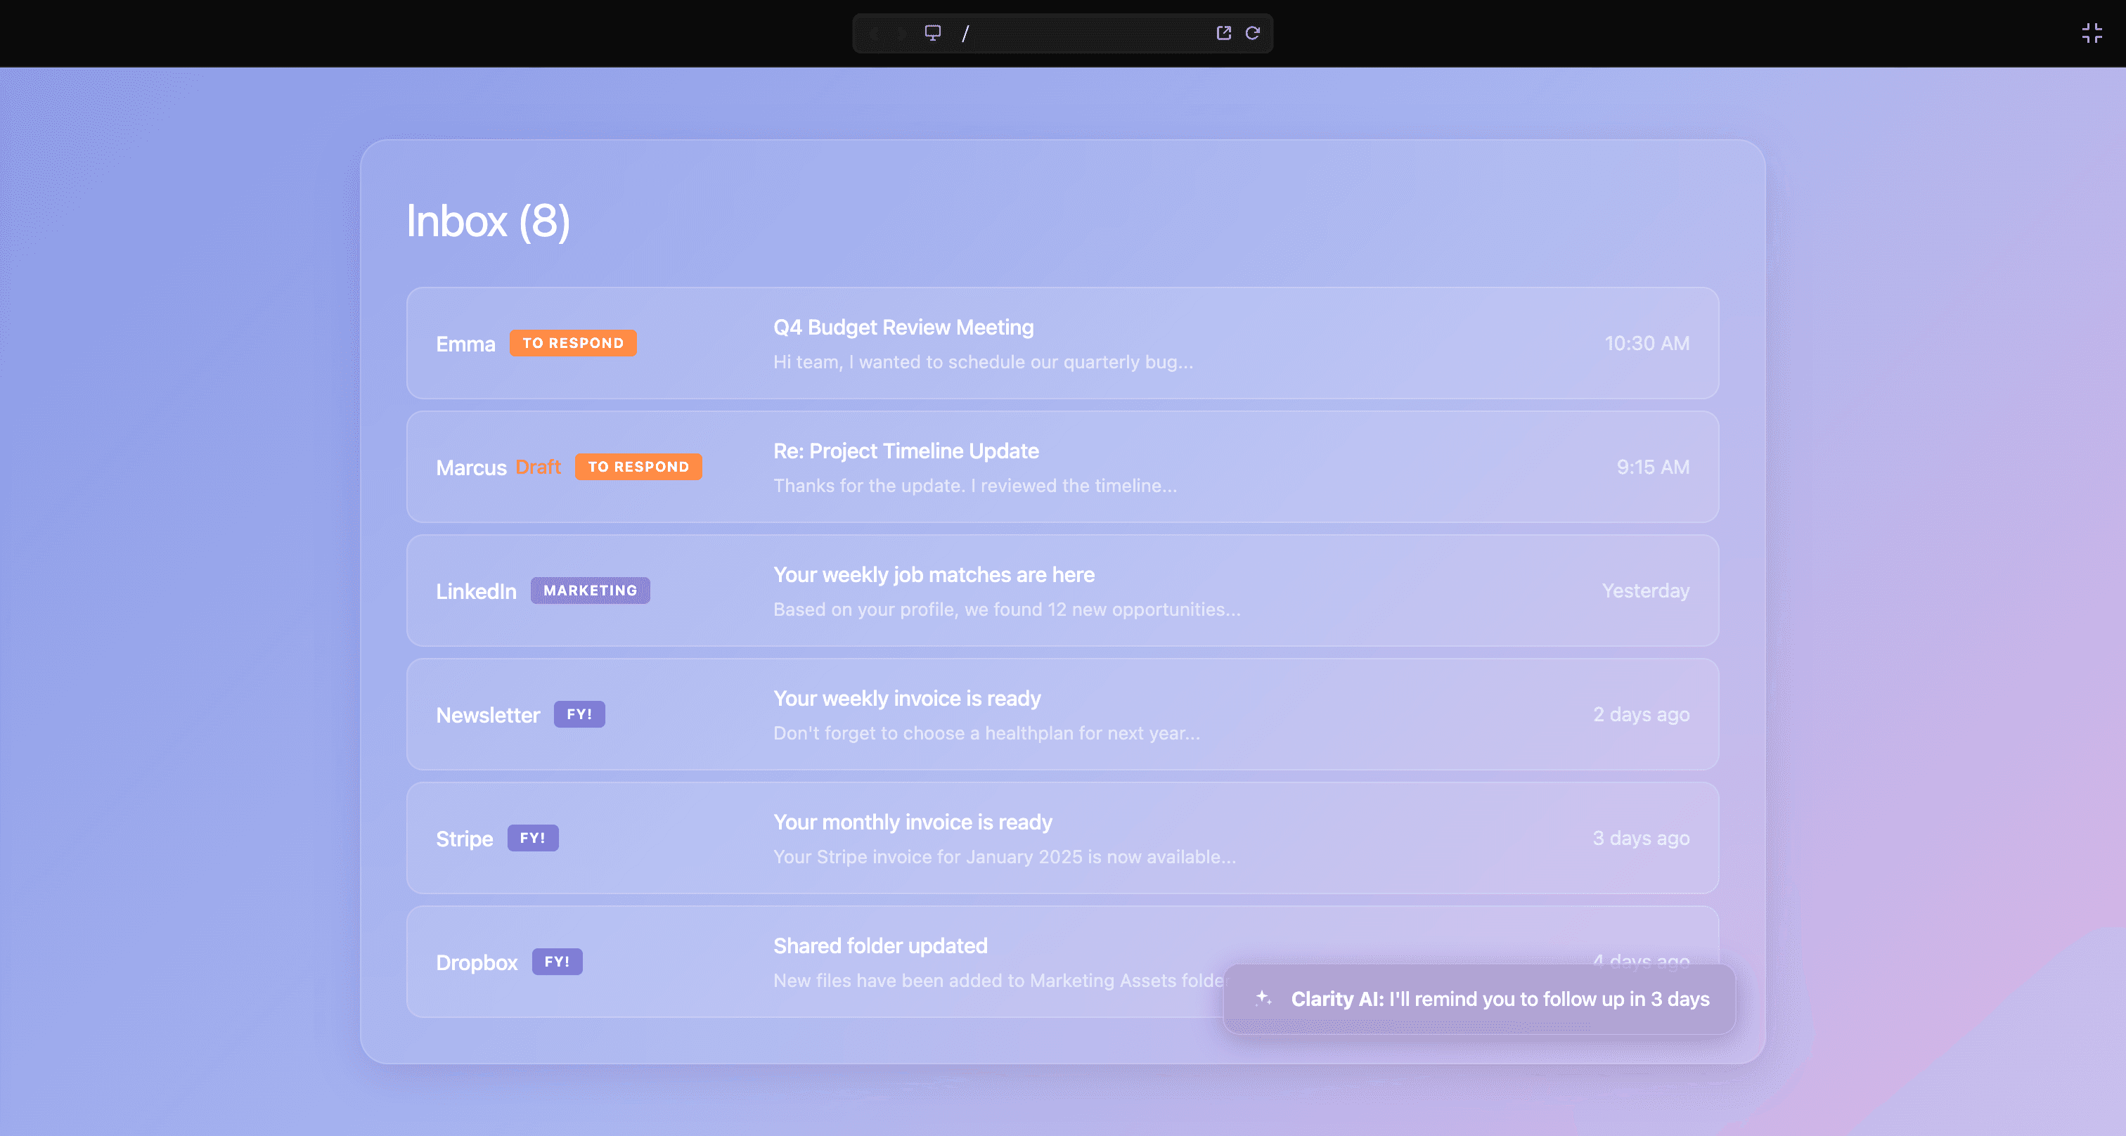Click the FYI badge beside Newsletter

pyautogui.click(x=579, y=714)
